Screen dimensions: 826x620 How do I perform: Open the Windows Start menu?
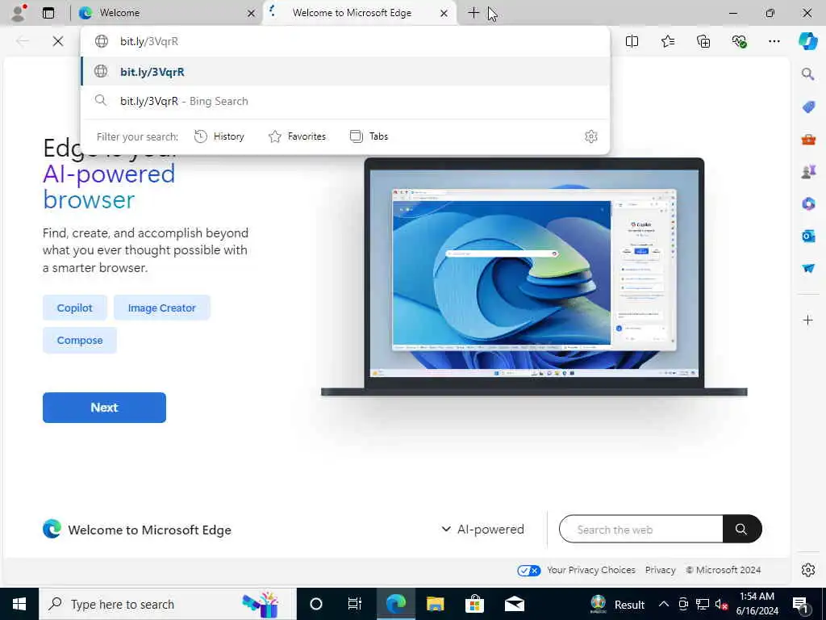[x=19, y=604]
